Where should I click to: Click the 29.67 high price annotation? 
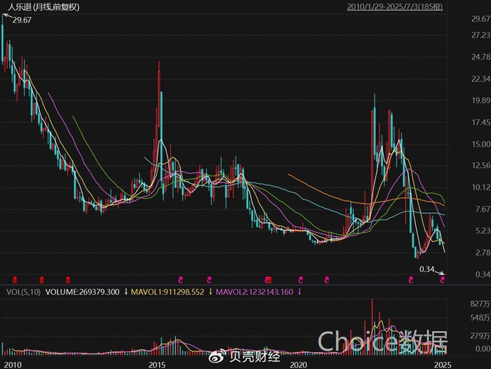tap(22, 20)
